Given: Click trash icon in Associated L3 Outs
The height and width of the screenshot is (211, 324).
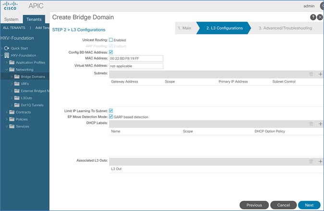Looking at the screenshot, I should pos(311,162).
